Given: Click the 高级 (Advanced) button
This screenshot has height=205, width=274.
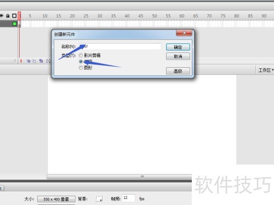Looking at the screenshot, I should [178, 71].
